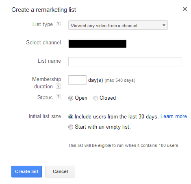Choose 'Include users from the last 30 days'
Screen dimensions: 191x184
[71, 117]
